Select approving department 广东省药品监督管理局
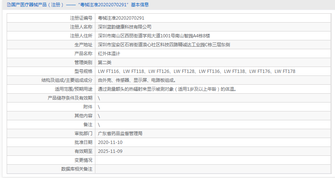 tap(120, 134)
